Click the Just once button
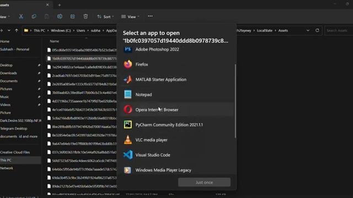The height and width of the screenshot is (198, 353). coord(204,182)
